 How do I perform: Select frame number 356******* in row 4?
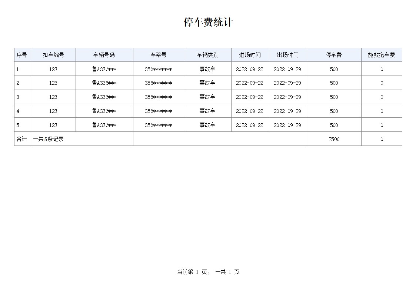click(x=159, y=111)
